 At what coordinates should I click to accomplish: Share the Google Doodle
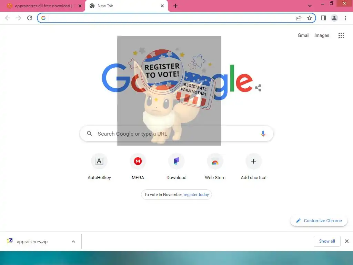[x=258, y=88]
